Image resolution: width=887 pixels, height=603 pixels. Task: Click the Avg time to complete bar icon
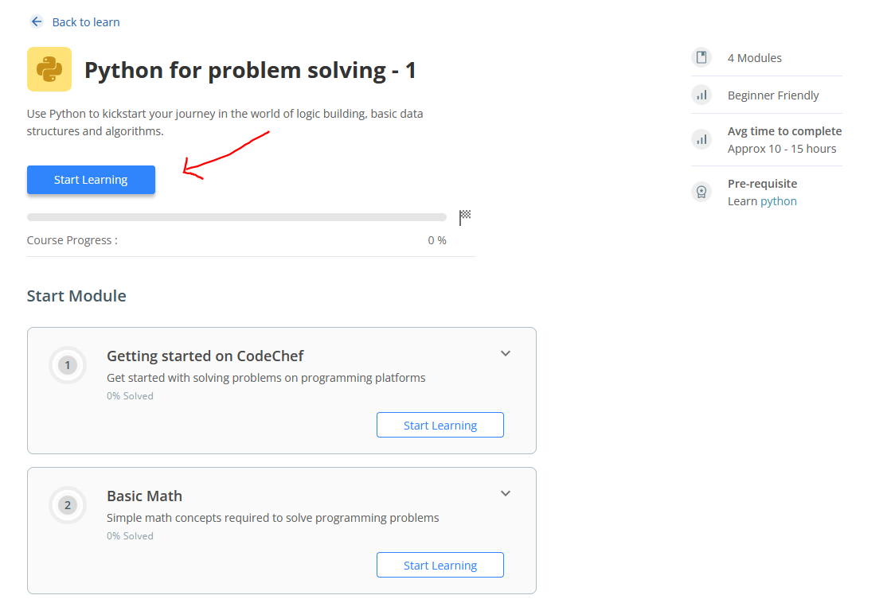click(x=701, y=138)
